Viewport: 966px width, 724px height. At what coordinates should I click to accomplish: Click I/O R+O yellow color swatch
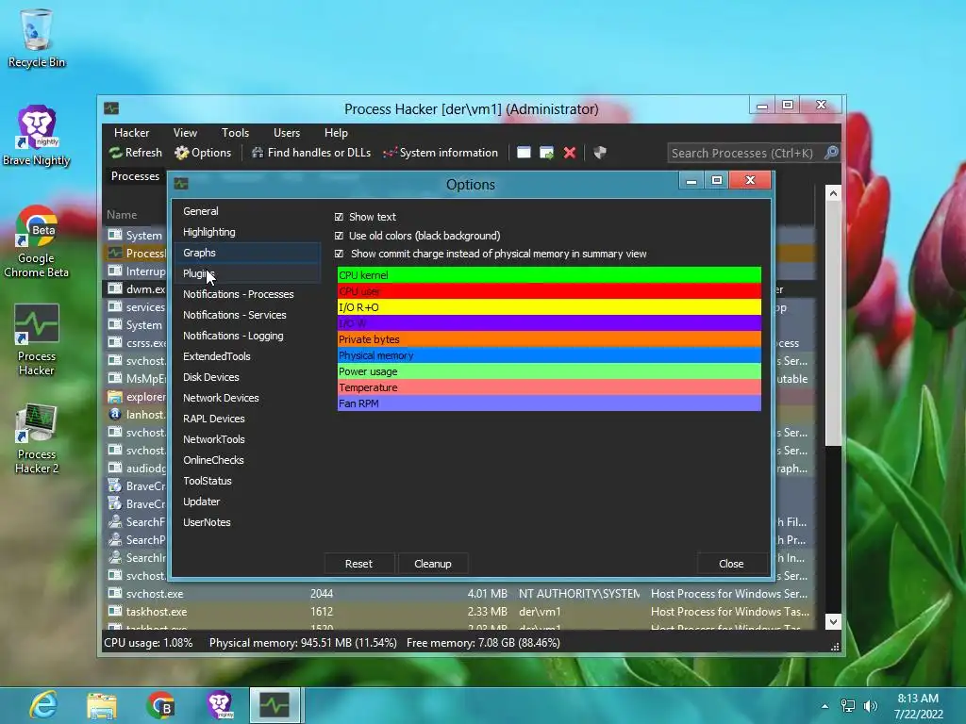[x=549, y=307]
